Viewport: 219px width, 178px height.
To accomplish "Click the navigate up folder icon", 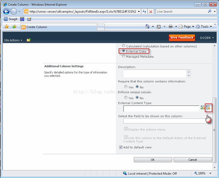I will (29, 40).
